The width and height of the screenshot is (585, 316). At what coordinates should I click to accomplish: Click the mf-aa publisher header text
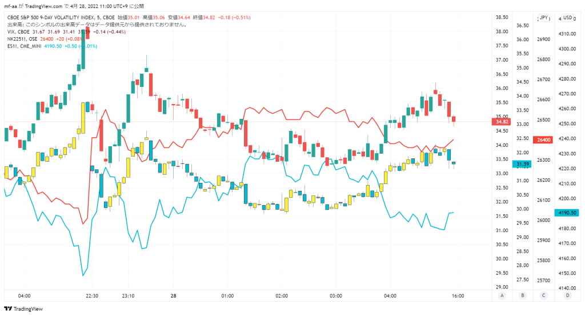(x=10, y=6)
